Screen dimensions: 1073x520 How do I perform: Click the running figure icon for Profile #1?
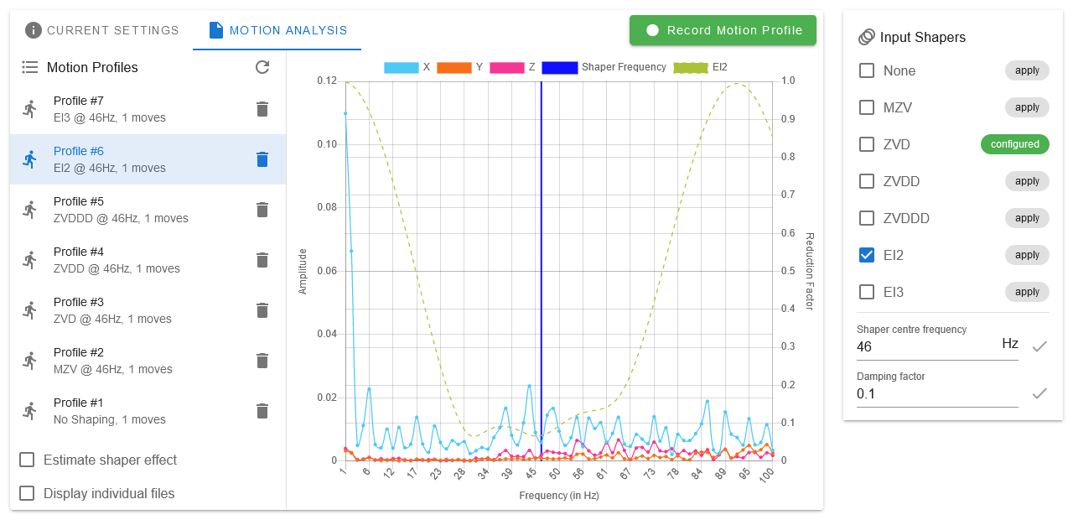click(x=30, y=411)
